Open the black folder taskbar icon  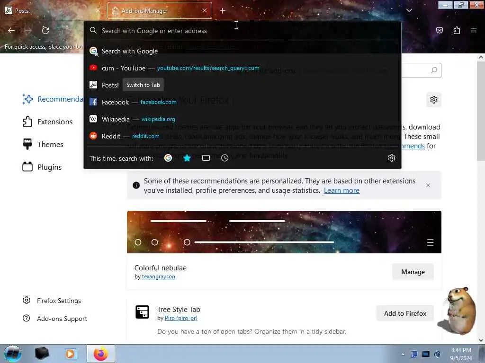42,354
